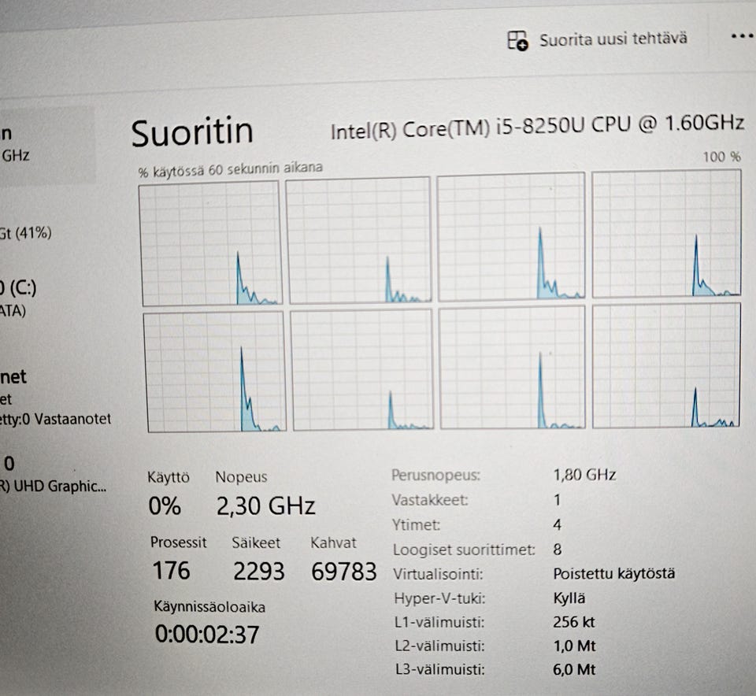Select the UHD Graphics GPU entry
This screenshot has height=696, width=756.
[53, 475]
